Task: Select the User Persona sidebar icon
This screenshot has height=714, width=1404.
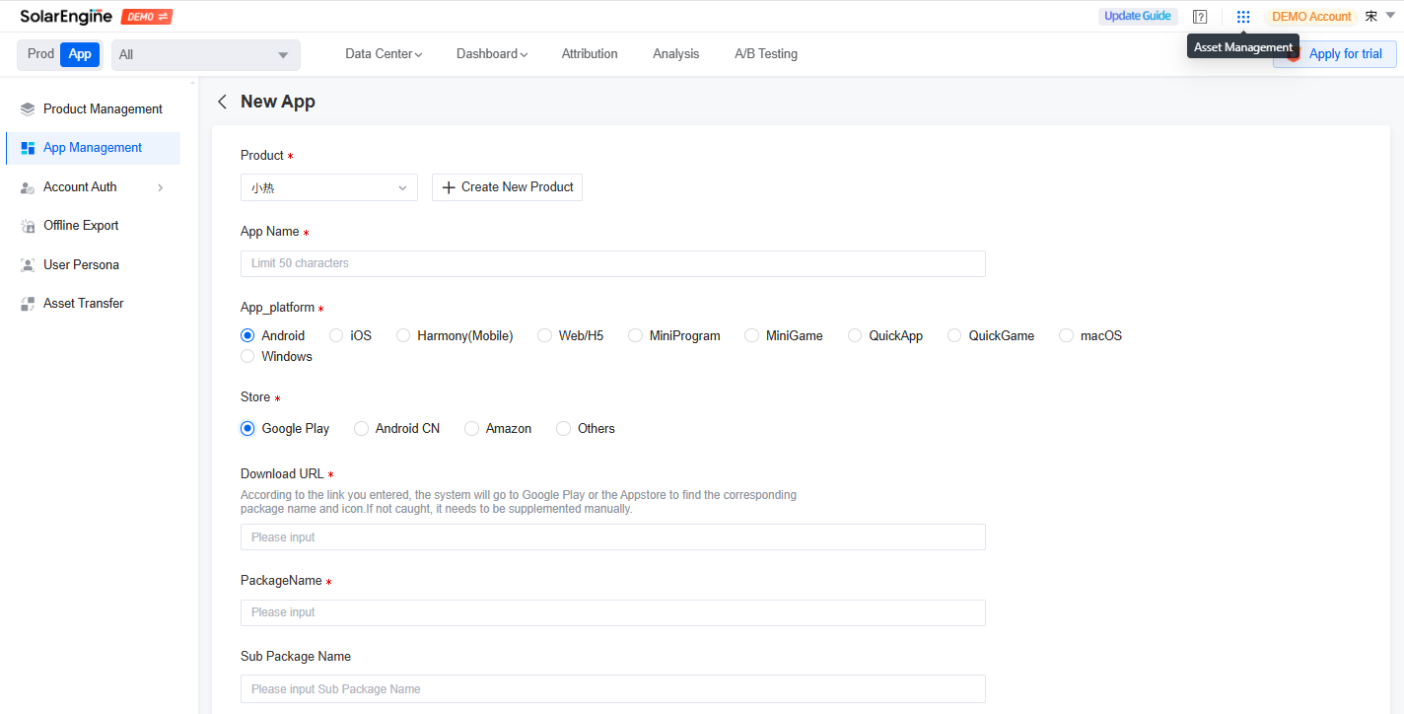Action: click(x=27, y=264)
